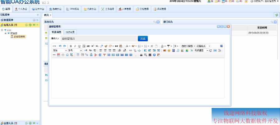Viewport: 280px width, 125px height.
Task: Open the 段落格式 dropdown
Action: click(203, 46)
